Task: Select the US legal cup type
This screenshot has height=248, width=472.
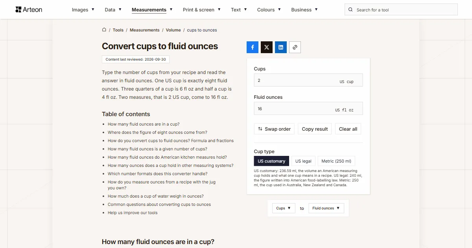Action: pyautogui.click(x=303, y=161)
